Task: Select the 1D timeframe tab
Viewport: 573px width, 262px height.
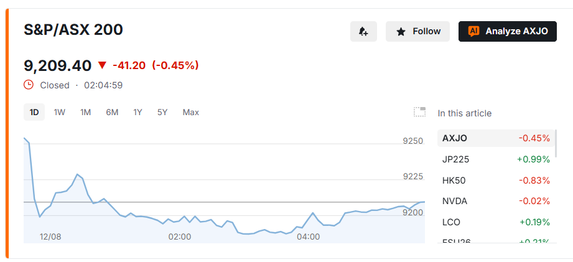Action: (34, 112)
